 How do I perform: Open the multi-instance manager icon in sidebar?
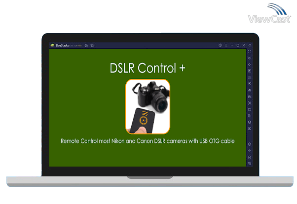(250, 116)
